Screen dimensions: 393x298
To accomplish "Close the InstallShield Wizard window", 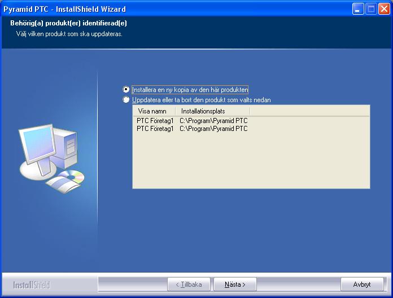I will [x=384, y=9].
